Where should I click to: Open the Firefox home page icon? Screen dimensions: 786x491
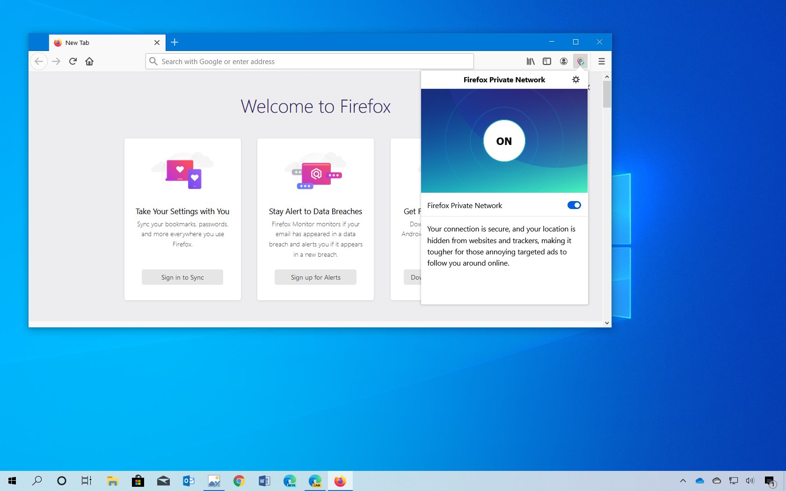89,61
